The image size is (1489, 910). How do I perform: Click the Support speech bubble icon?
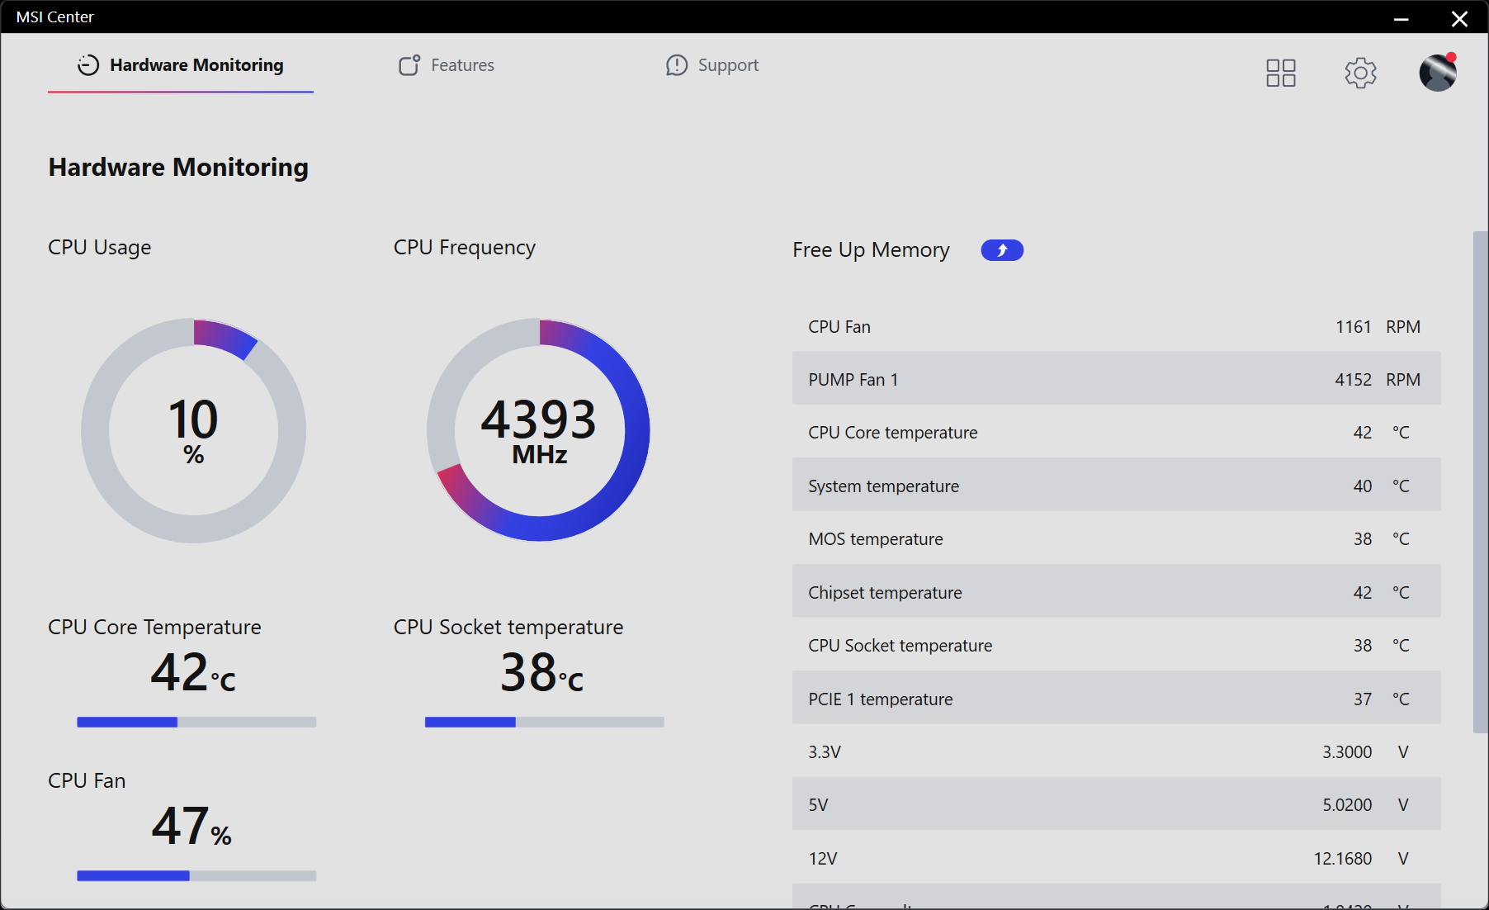[x=677, y=65]
